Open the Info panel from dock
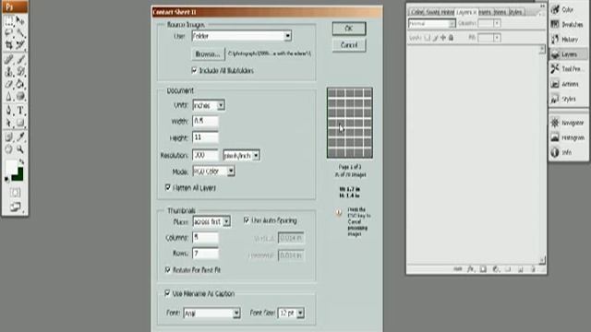 pos(567,152)
